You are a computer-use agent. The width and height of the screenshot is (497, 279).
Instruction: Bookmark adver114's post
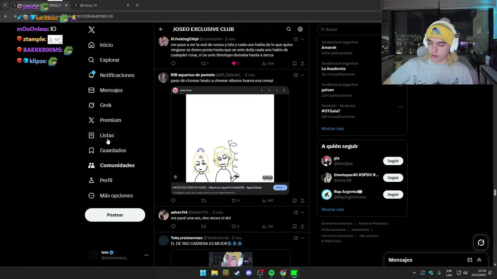click(x=295, y=226)
